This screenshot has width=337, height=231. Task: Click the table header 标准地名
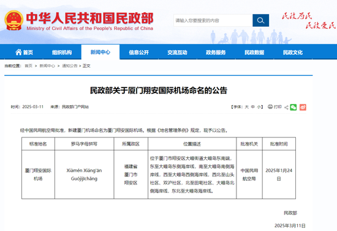(38, 144)
